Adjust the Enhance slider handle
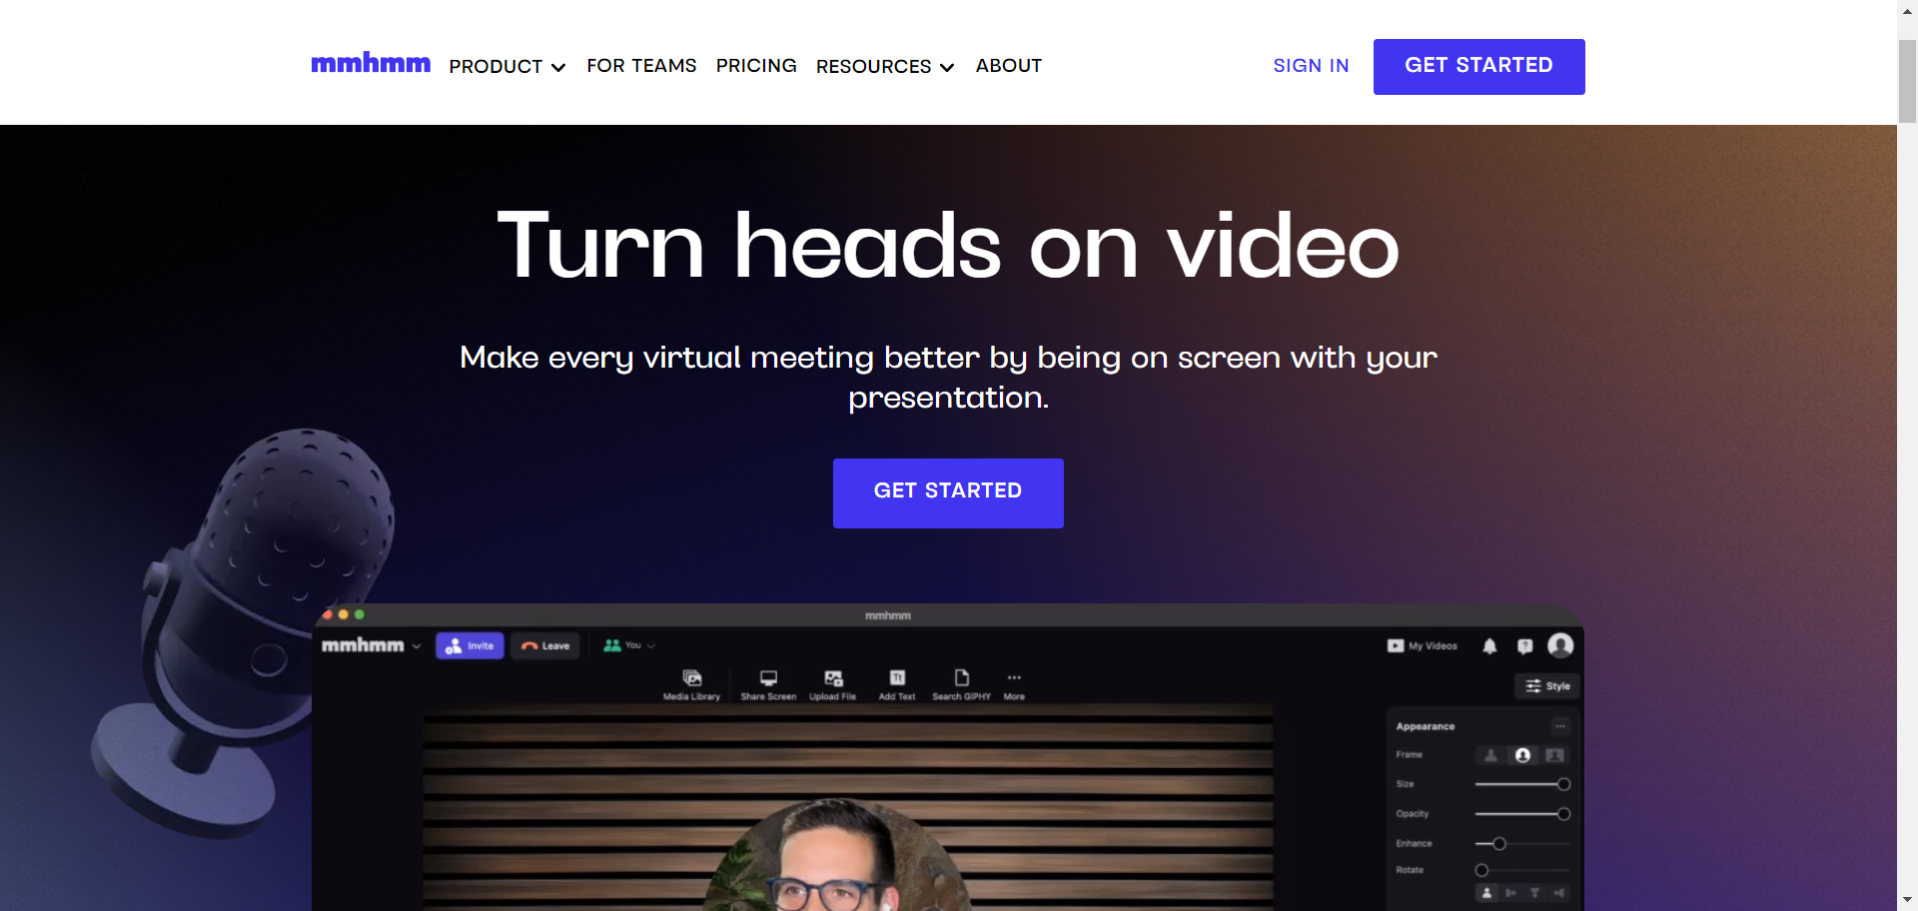1918x911 pixels. 1499,844
